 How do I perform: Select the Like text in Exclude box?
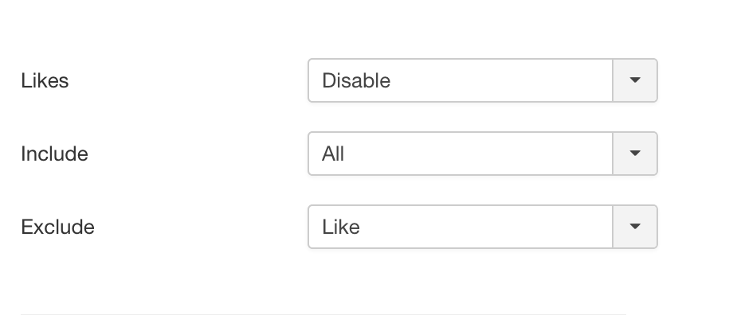click(341, 227)
